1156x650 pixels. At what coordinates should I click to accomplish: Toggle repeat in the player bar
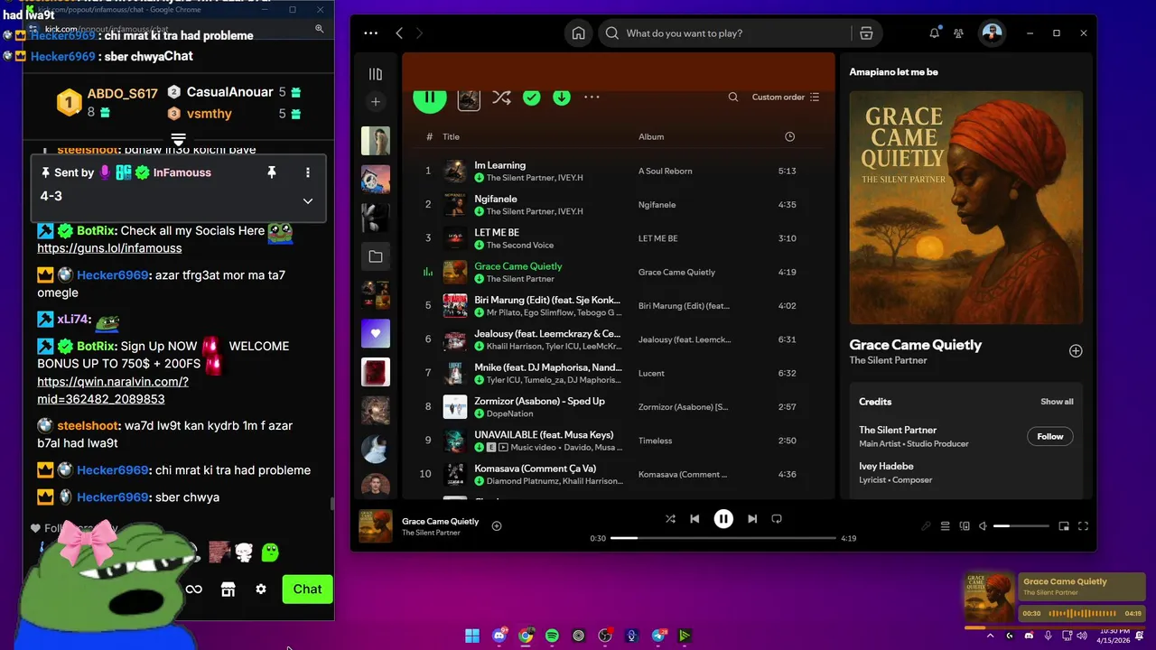777,519
